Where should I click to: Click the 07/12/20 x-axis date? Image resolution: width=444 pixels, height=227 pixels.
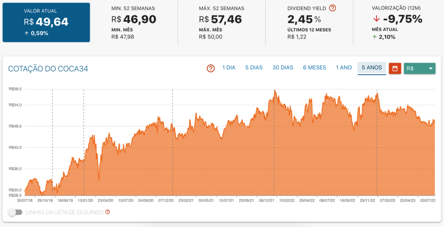166,200
